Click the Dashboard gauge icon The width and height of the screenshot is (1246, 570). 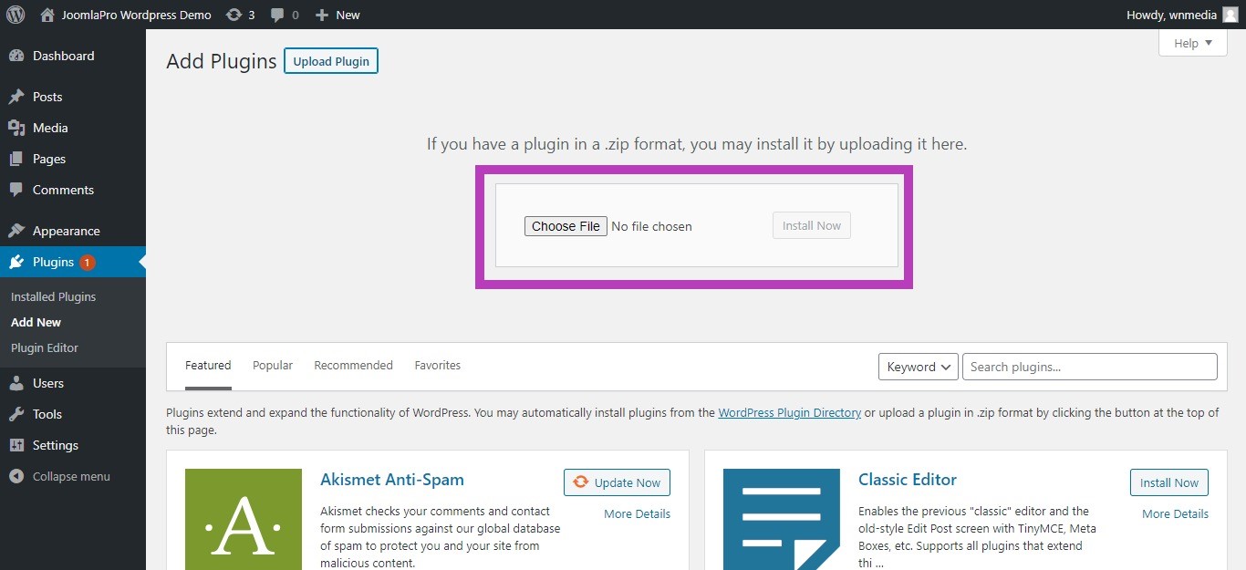(16, 56)
